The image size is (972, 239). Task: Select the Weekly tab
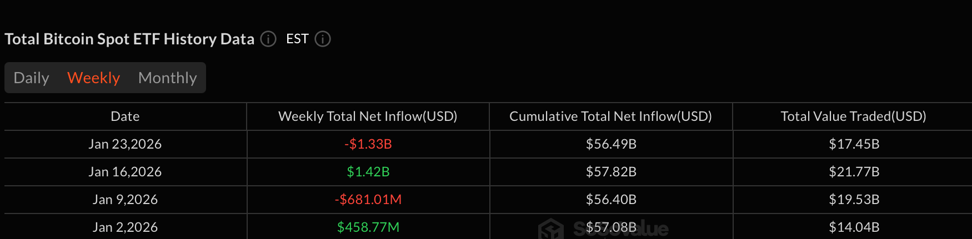93,78
